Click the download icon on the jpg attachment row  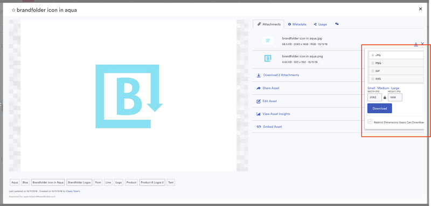[416, 44]
